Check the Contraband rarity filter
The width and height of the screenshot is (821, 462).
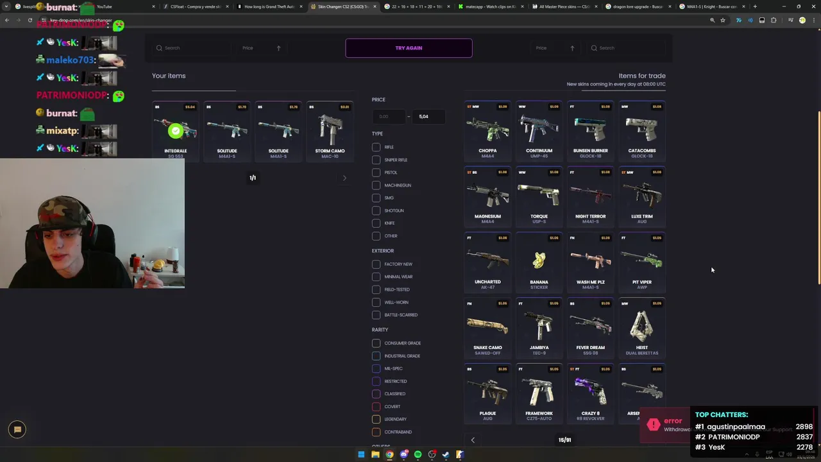pos(376,432)
